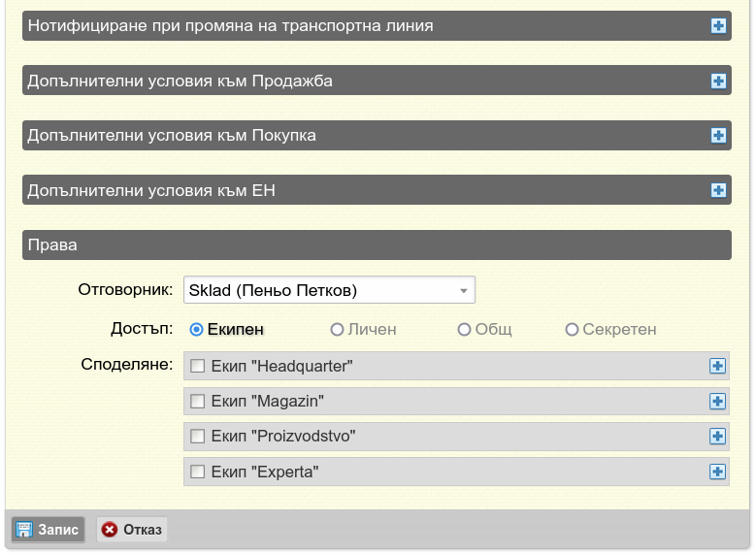The image size is (755, 554).
Task: Click plus icon on Екип "Headquarter" row
Action: click(x=717, y=366)
